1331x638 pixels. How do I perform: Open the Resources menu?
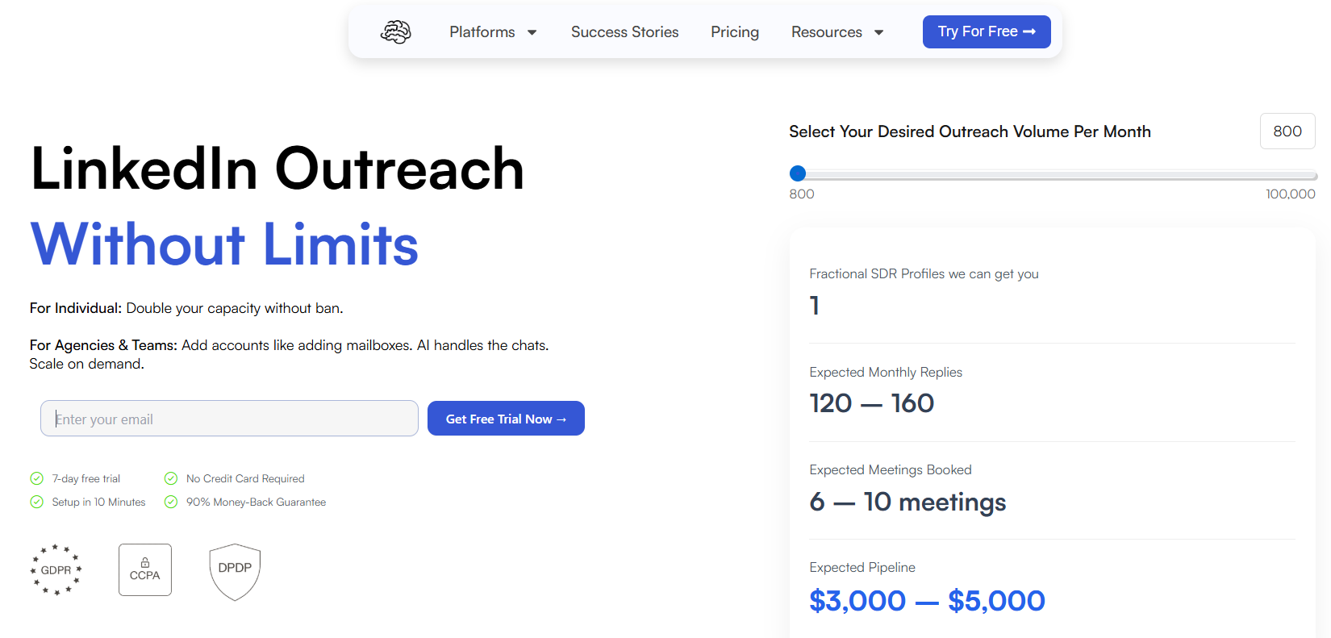tap(826, 32)
